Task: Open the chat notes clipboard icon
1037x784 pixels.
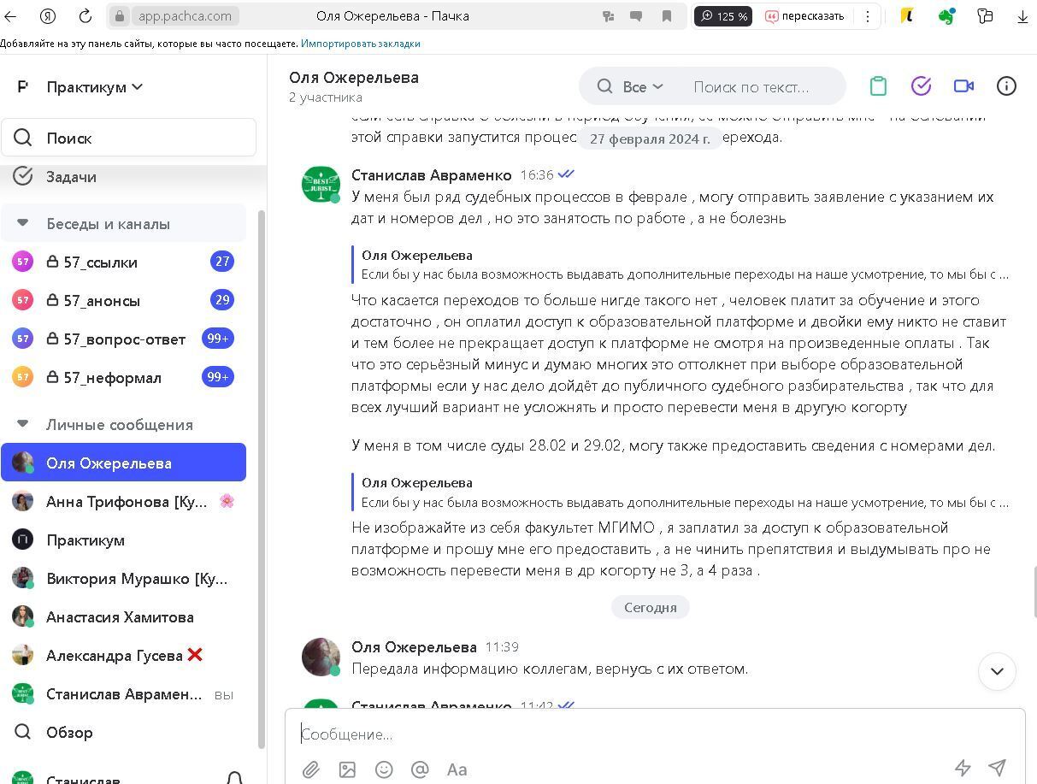Action: click(877, 85)
